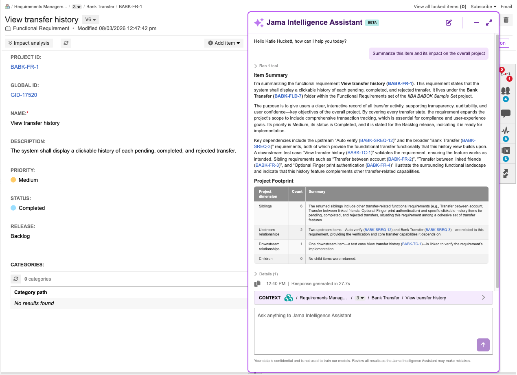Start a new chat with the pencil icon
The width and height of the screenshot is (517, 375).
449,23
